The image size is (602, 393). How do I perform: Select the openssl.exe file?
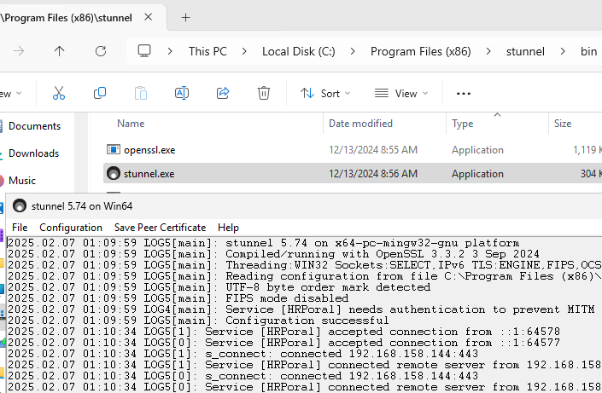[149, 150]
